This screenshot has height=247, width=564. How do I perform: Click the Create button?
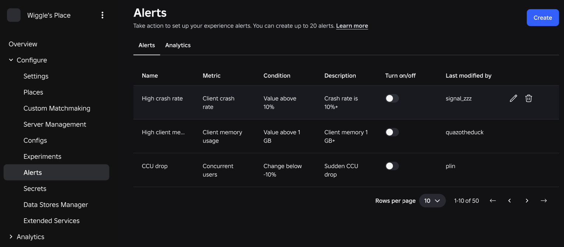click(543, 18)
